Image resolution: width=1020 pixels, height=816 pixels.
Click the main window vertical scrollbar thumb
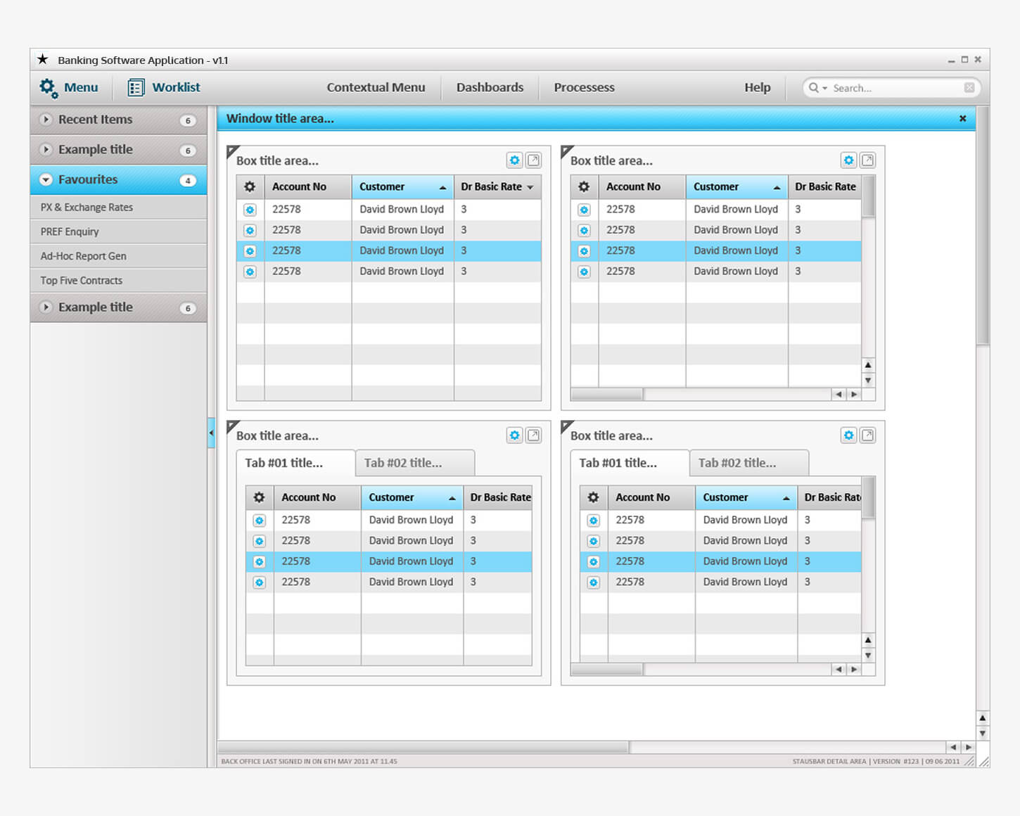click(983, 225)
